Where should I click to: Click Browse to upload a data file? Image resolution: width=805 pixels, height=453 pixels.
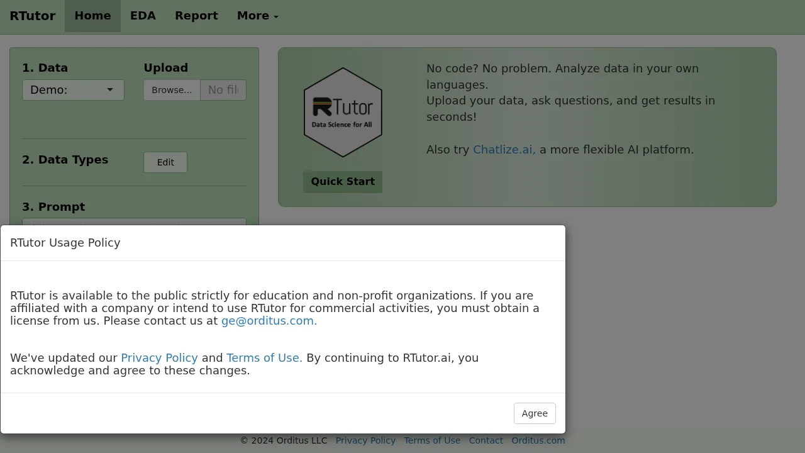(171, 89)
